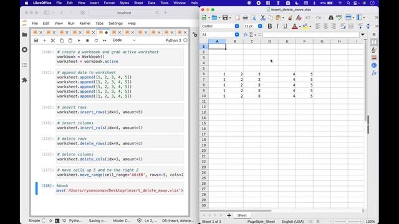Screen dimensions: 399x224
Task: Click the English (USA) language status
Action: click(292, 222)
